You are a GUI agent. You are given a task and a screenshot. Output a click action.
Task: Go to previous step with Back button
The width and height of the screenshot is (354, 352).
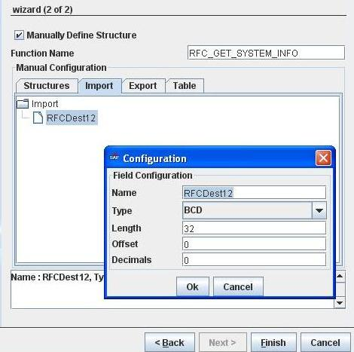click(x=169, y=342)
